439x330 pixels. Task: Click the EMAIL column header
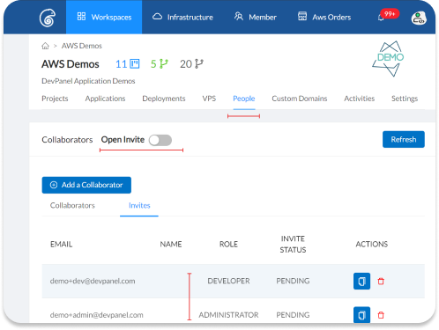(x=61, y=245)
